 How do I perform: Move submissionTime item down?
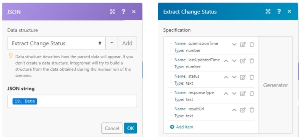(234, 45)
